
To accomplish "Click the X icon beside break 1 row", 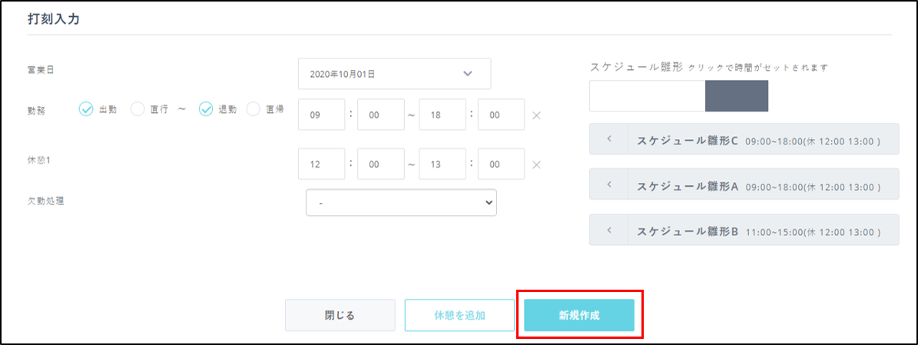I will (536, 164).
